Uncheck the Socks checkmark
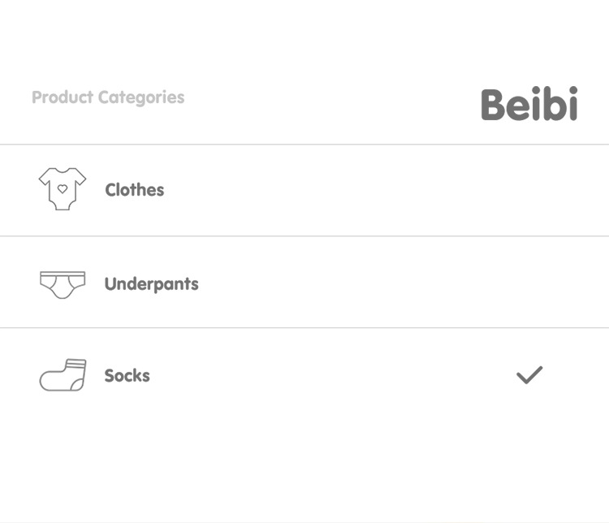609x523 pixels. 529,375
